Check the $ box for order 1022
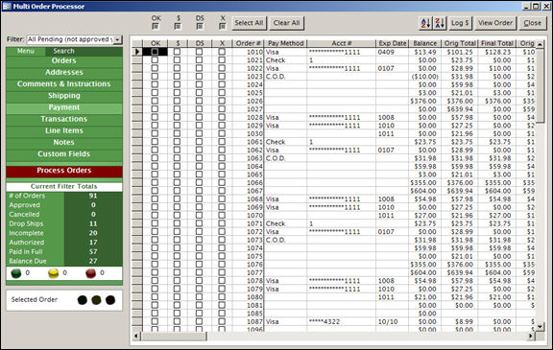Image resolution: width=553 pixels, height=350 pixels. click(177, 68)
